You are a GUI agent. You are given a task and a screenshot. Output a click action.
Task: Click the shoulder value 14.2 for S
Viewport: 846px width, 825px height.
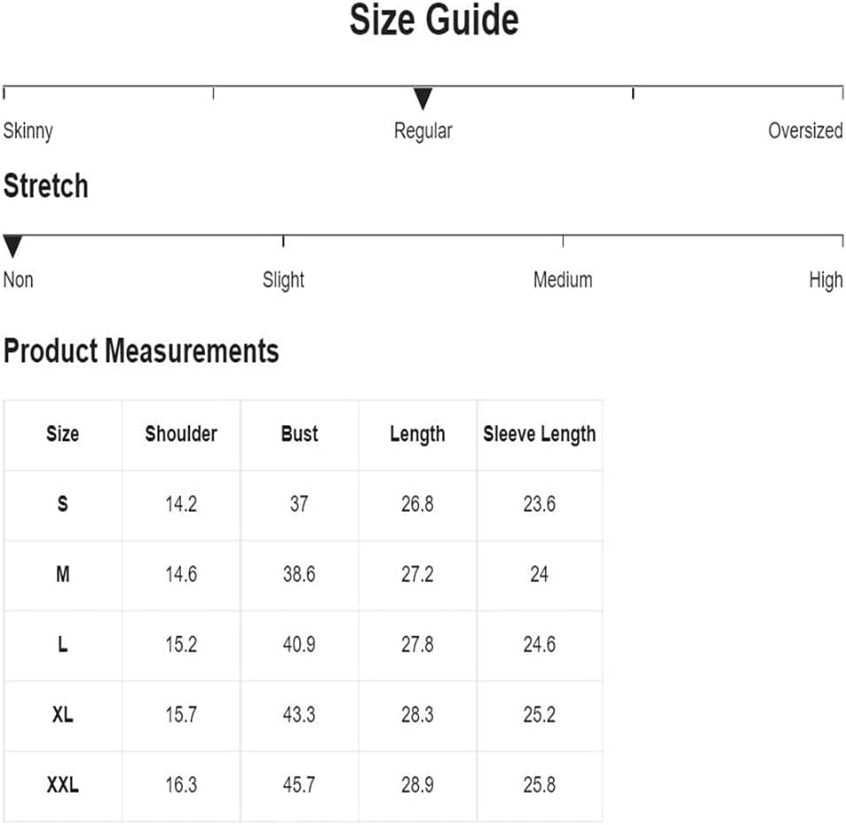point(181,504)
